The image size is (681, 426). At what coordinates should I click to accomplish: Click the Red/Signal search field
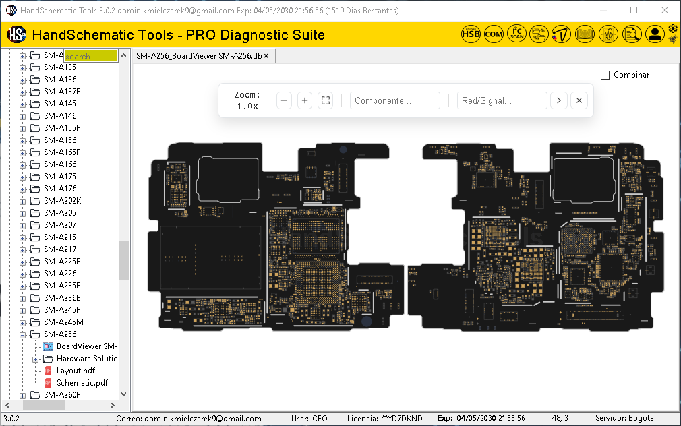pos(502,100)
